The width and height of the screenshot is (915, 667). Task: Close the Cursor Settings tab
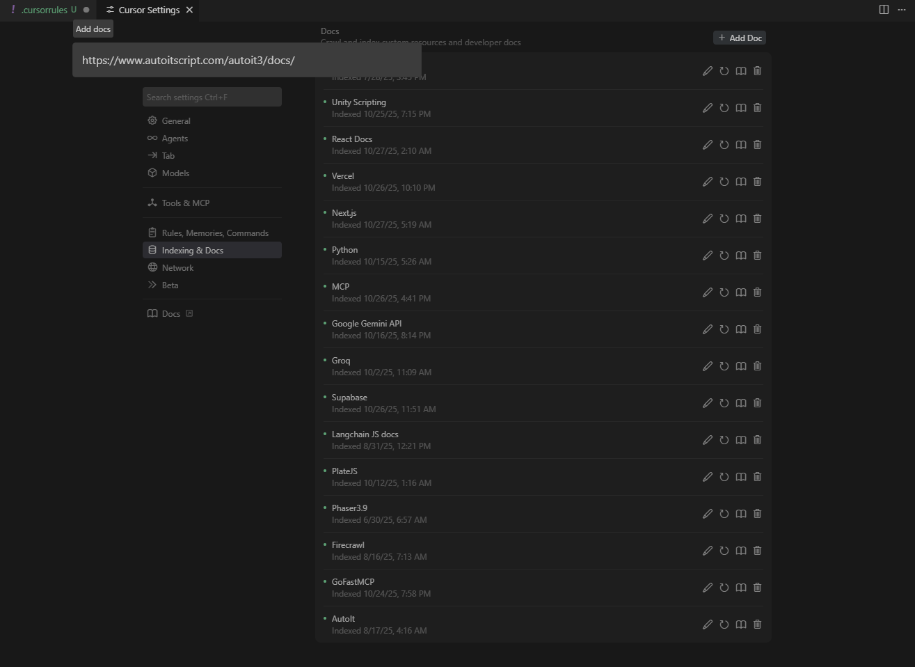(189, 10)
